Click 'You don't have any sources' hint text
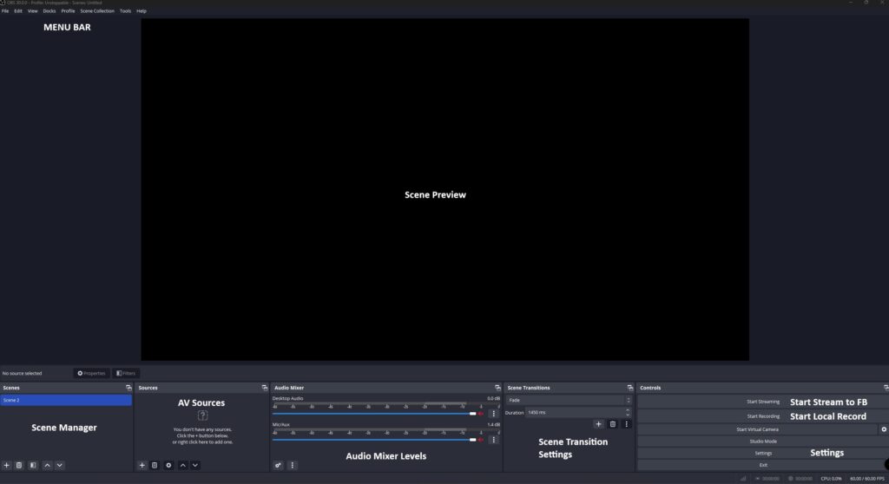This screenshot has height=484, width=889. click(x=202, y=429)
